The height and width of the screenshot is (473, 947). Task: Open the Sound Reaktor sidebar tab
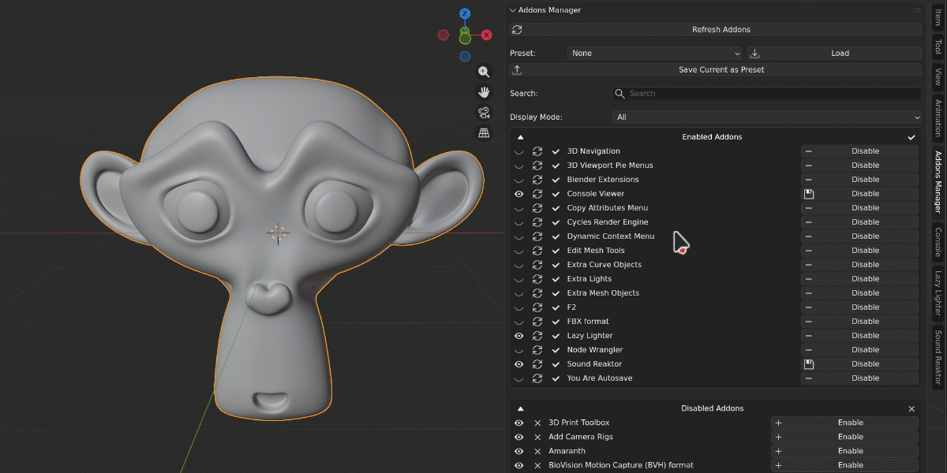tap(938, 356)
